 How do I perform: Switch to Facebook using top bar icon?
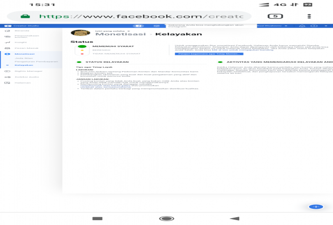pos(139,25)
